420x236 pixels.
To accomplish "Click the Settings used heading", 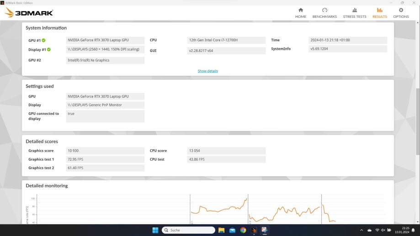I will click(40, 86).
